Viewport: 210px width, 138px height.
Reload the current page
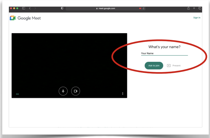pyautogui.click(x=144, y=8)
